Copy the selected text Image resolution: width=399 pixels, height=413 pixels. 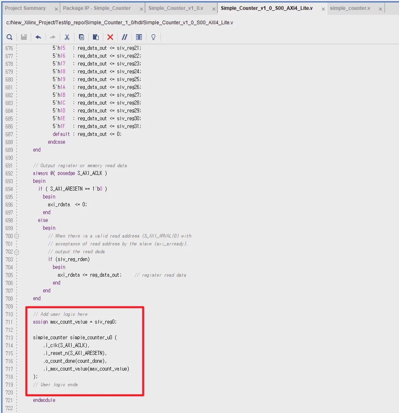(x=81, y=37)
